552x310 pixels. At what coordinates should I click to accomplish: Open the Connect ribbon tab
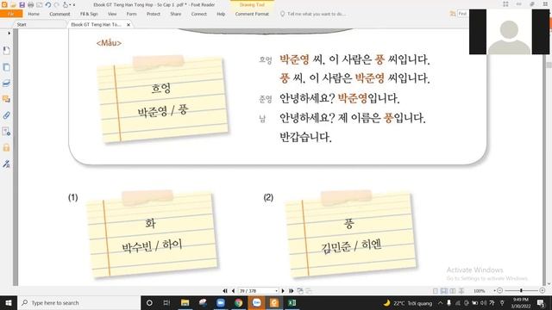pos(199,14)
